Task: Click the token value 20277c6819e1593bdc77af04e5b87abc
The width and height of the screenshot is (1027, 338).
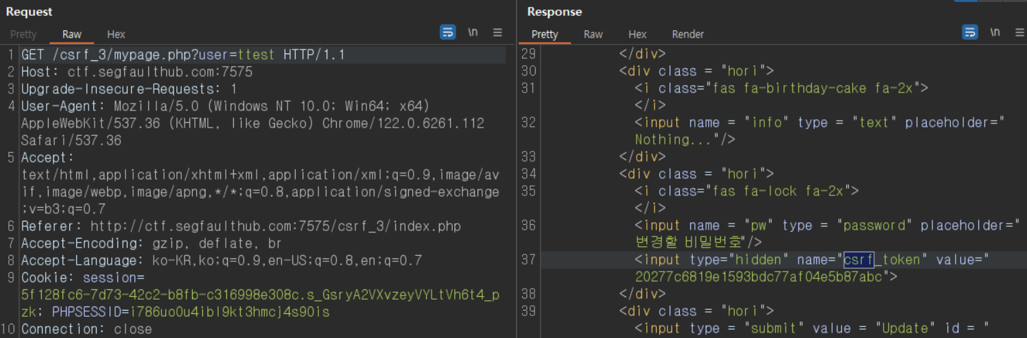Action: [x=759, y=276]
